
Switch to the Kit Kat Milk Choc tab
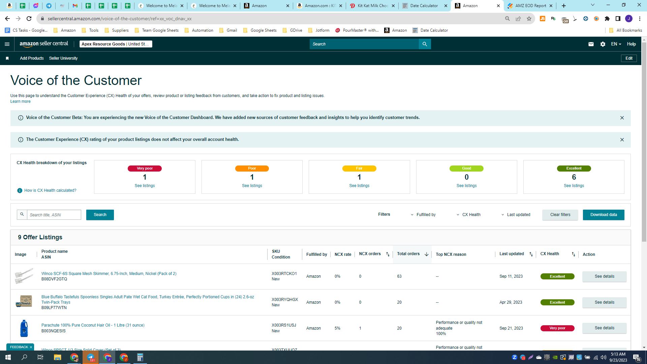372,6
